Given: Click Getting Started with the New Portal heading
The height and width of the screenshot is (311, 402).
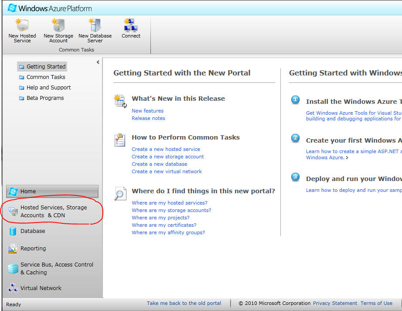Looking at the screenshot, I should point(182,73).
